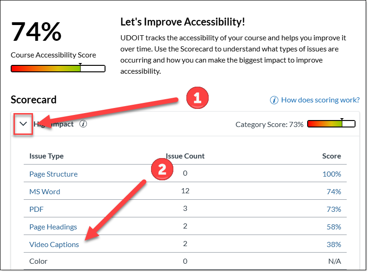Screen dimensions: 369x273
Task: Collapse the High Impact category chevron
Action: click(x=23, y=124)
